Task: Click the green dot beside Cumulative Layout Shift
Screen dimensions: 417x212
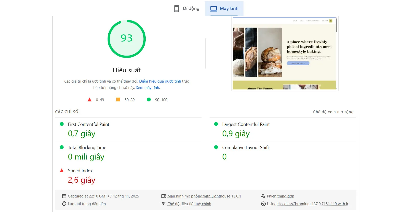Action: pyautogui.click(x=216, y=147)
